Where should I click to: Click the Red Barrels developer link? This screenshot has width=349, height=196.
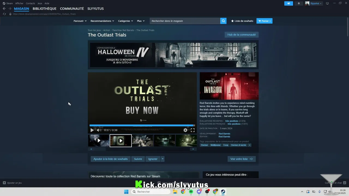(224, 134)
